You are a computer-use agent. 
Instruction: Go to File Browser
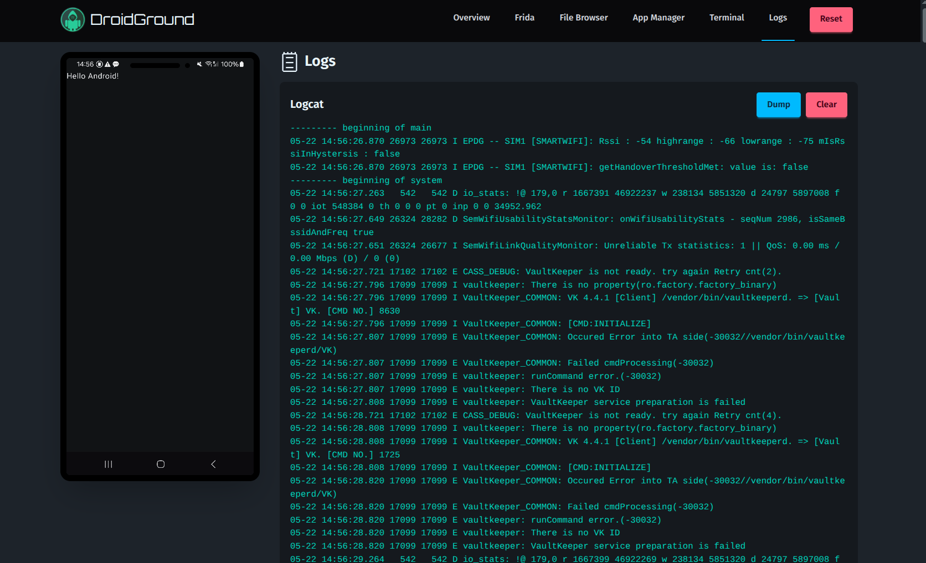(584, 18)
